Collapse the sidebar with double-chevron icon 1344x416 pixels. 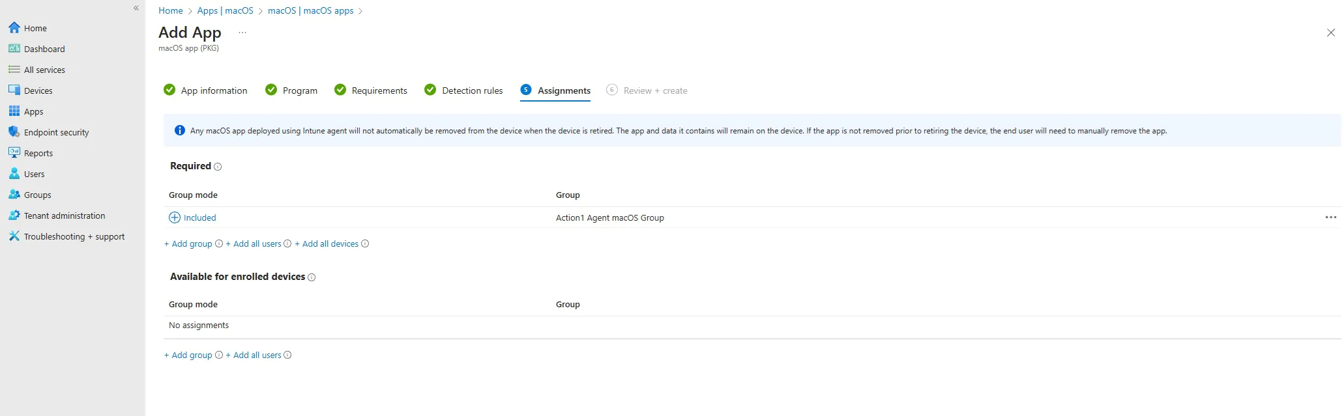[136, 8]
